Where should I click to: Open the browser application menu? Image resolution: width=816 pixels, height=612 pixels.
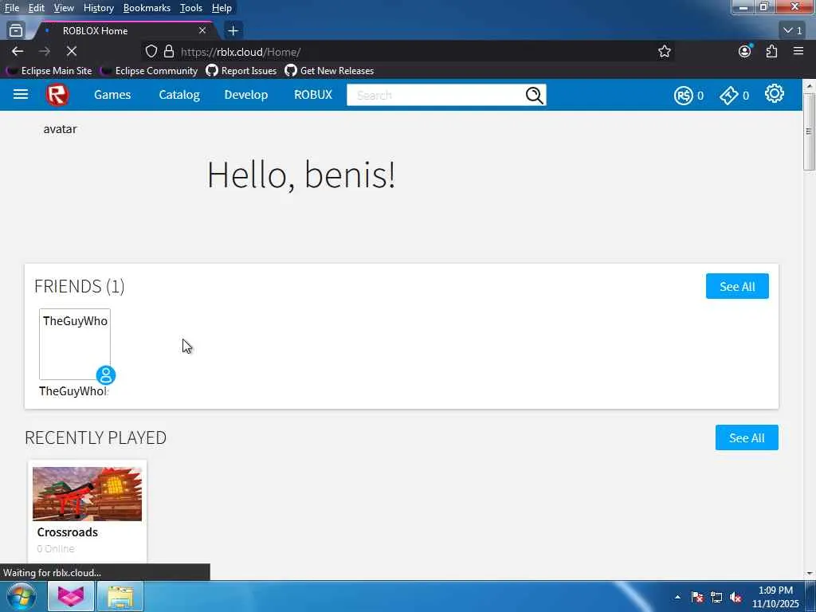tap(798, 51)
